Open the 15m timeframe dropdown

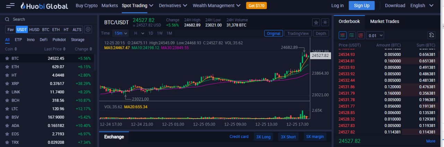pos(120,33)
